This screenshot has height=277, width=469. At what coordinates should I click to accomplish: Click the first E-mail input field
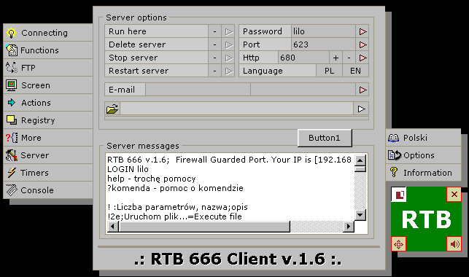[x=198, y=90]
